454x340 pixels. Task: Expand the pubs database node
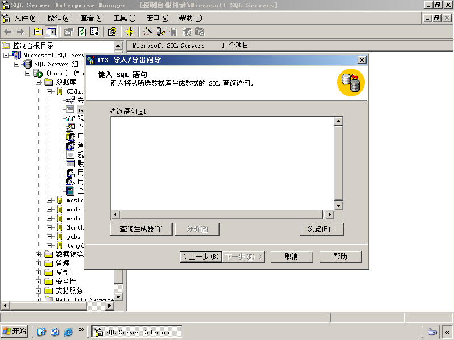49,236
